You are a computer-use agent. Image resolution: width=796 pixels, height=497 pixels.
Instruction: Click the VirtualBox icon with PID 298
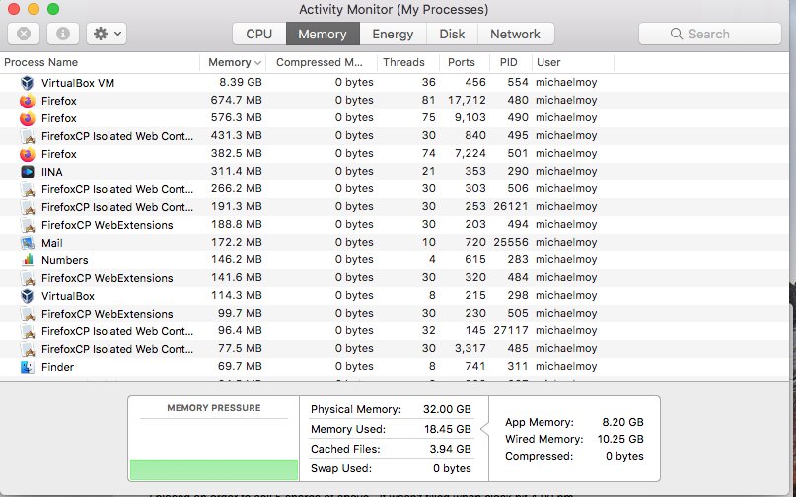coord(28,296)
